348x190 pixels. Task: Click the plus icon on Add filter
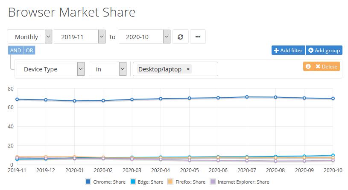point(276,51)
